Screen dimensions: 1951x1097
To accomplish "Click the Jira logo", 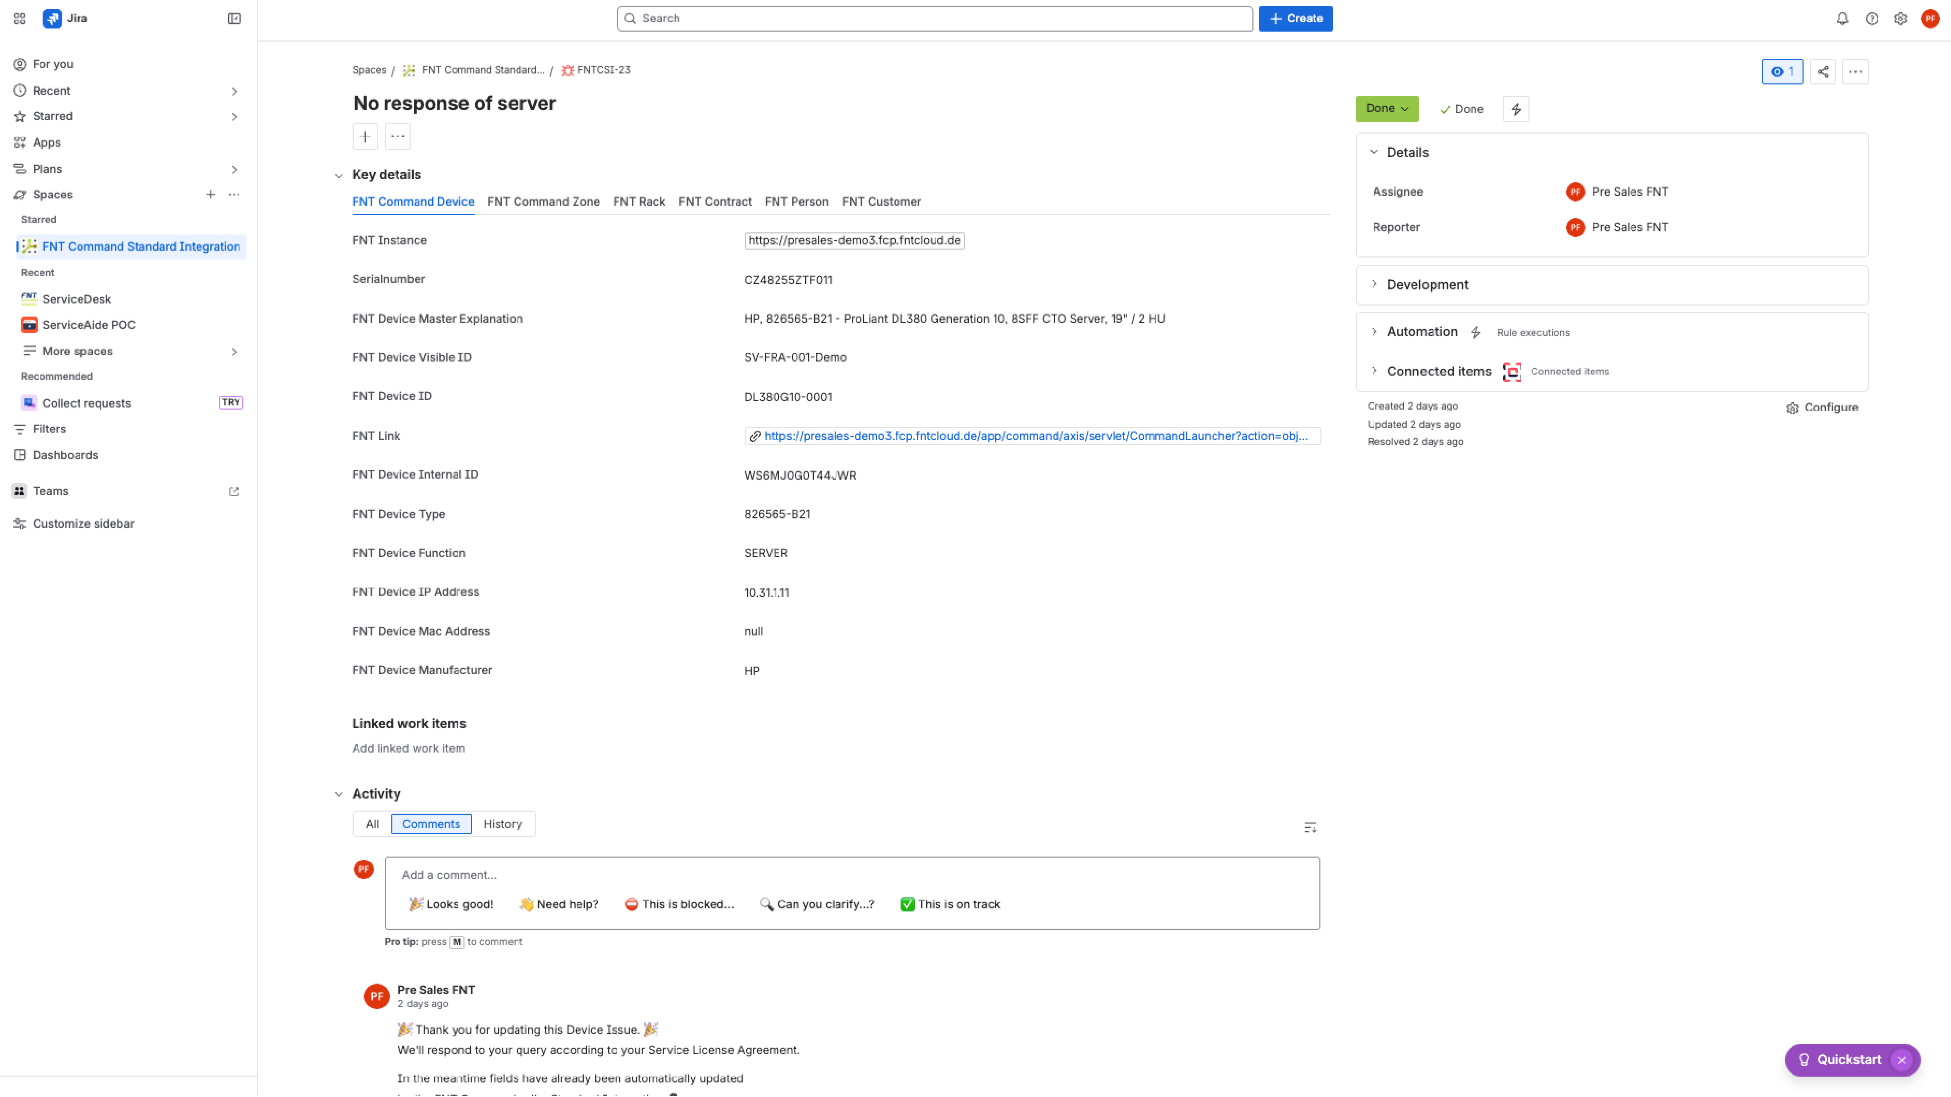I will pos(52,18).
